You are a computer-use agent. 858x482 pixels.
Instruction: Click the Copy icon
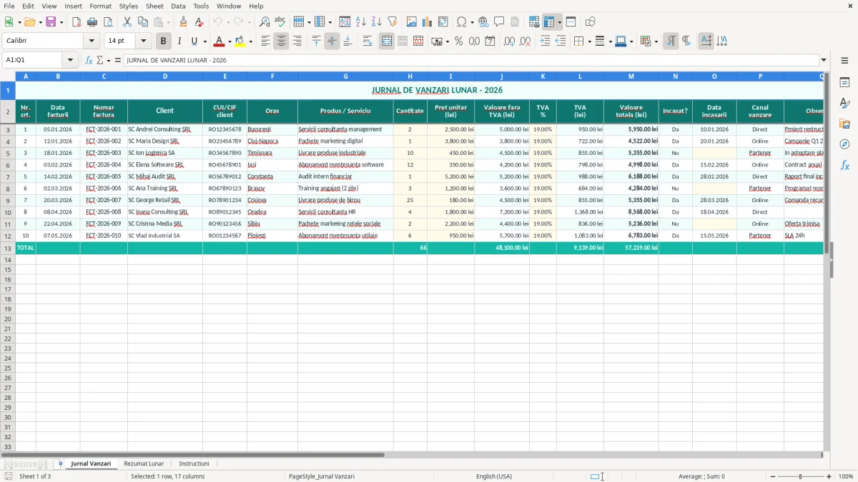pos(142,22)
